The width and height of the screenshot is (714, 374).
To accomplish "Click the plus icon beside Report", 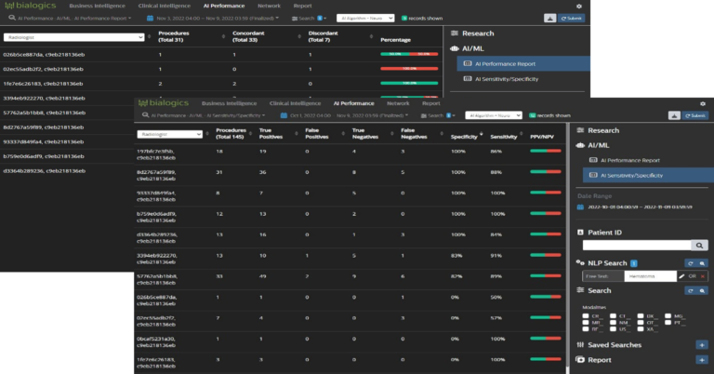I will coord(702,360).
